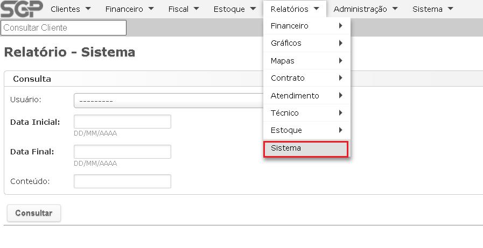This screenshot has width=483, height=248.
Task: Expand the Fiscal menu dropdown
Action: (x=184, y=9)
